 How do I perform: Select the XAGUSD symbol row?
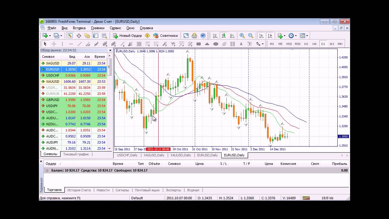tap(74, 63)
